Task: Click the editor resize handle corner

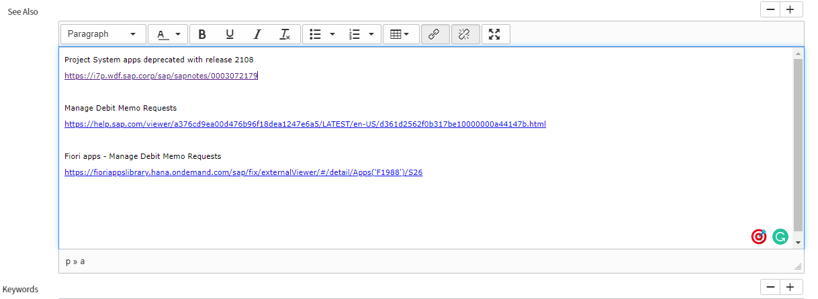Action: point(798,266)
